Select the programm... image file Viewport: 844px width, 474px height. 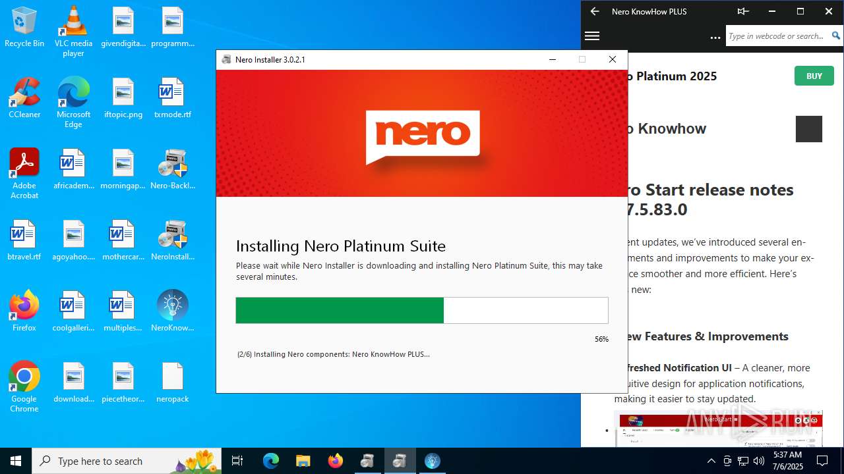pyautogui.click(x=173, y=26)
